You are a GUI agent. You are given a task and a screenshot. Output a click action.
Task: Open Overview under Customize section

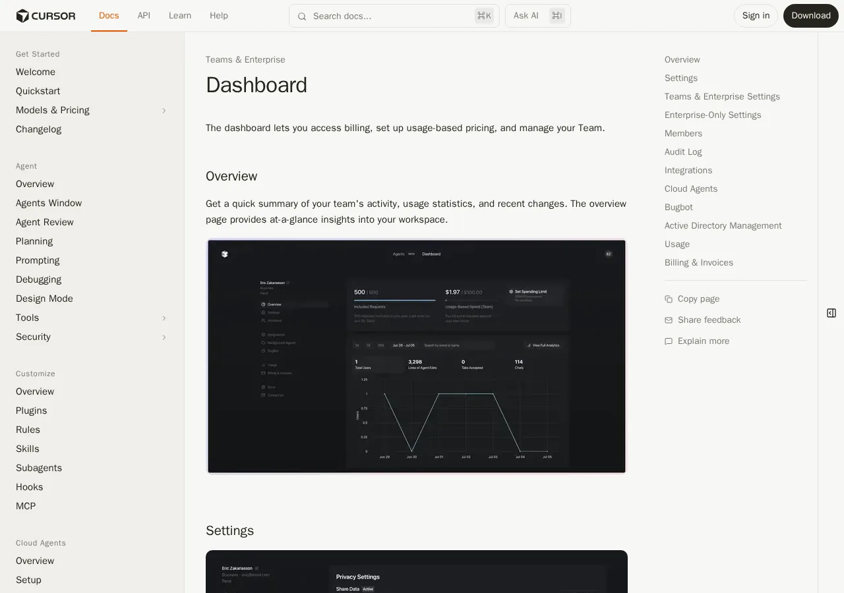coord(35,391)
